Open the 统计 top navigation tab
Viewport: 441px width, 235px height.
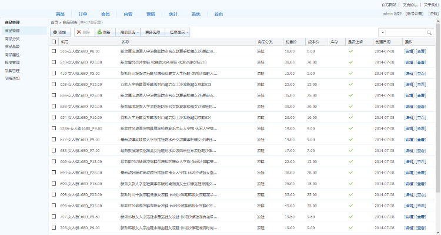(173, 14)
